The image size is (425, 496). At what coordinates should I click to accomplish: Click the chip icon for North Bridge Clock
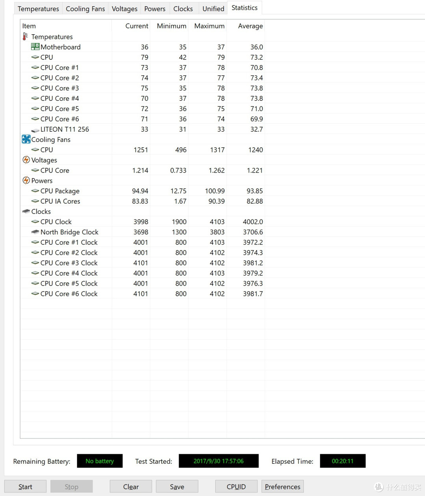[35, 232]
